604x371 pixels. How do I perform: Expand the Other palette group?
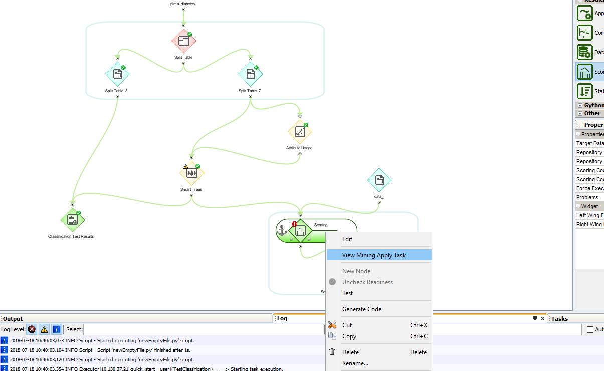tap(580, 113)
